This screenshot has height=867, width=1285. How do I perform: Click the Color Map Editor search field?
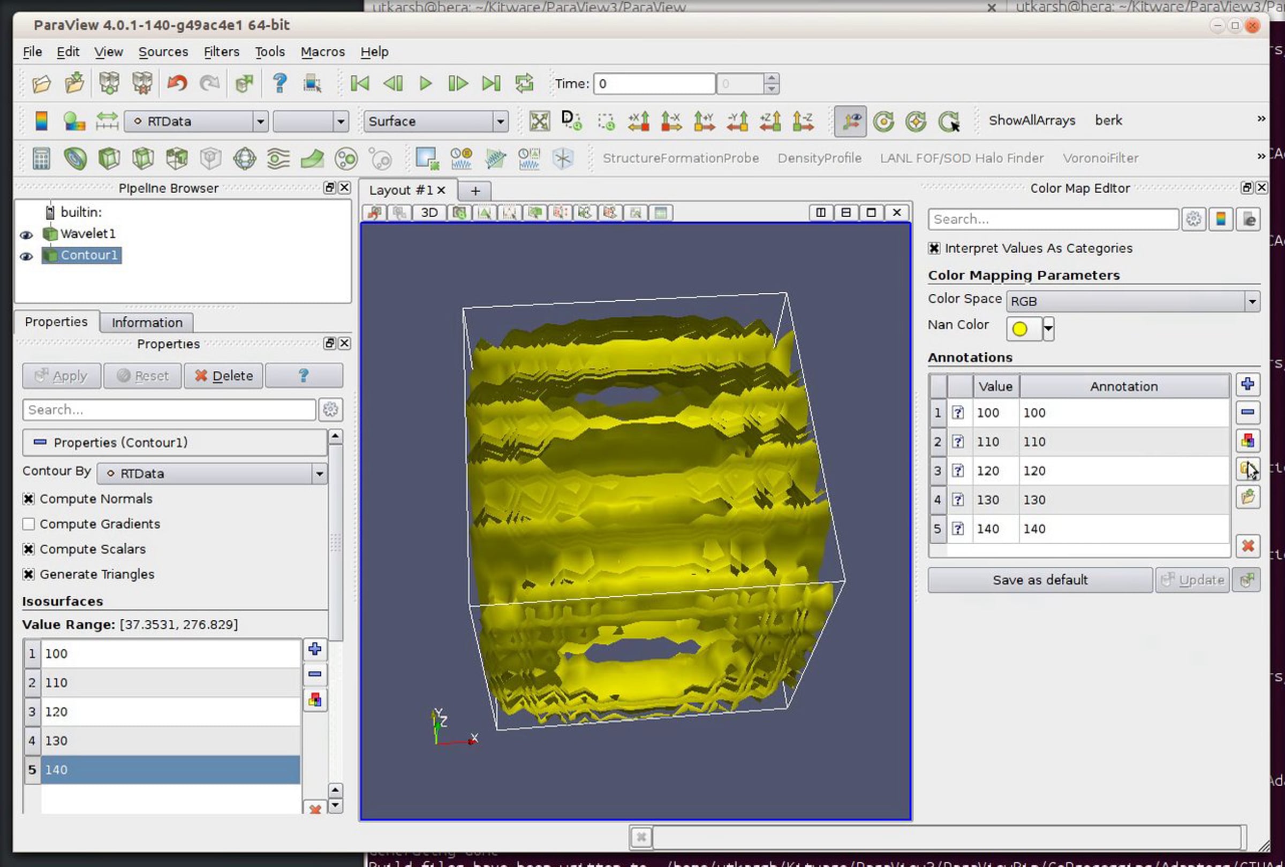(x=1053, y=219)
